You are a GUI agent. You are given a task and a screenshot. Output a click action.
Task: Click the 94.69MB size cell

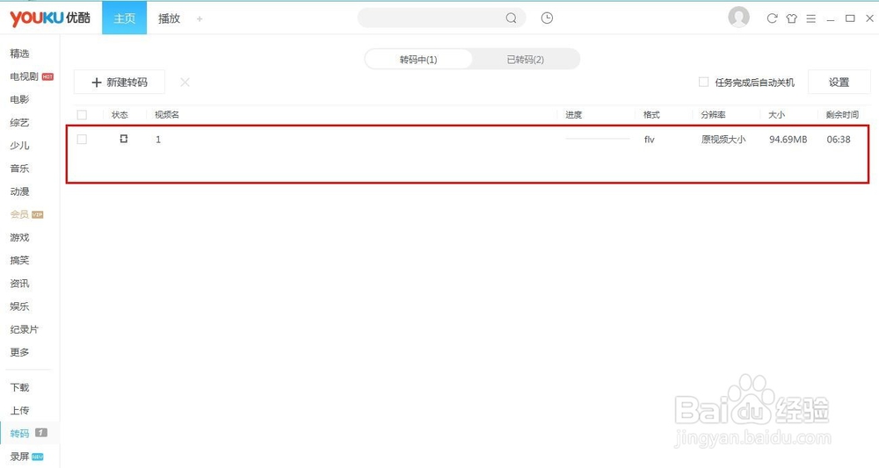click(788, 140)
